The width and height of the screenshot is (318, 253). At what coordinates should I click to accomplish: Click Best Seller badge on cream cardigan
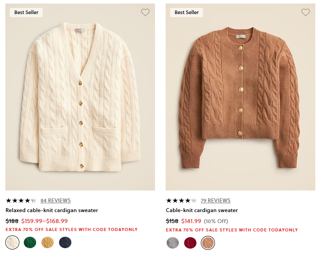[x=26, y=12]
